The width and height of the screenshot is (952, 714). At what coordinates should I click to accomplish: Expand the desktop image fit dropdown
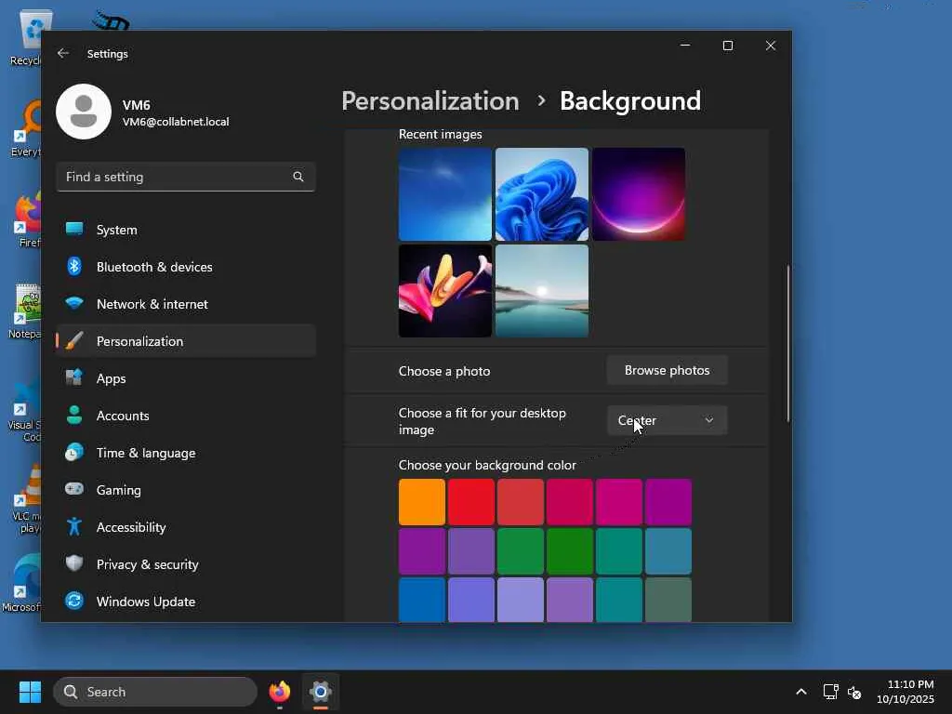coord(667,420)
